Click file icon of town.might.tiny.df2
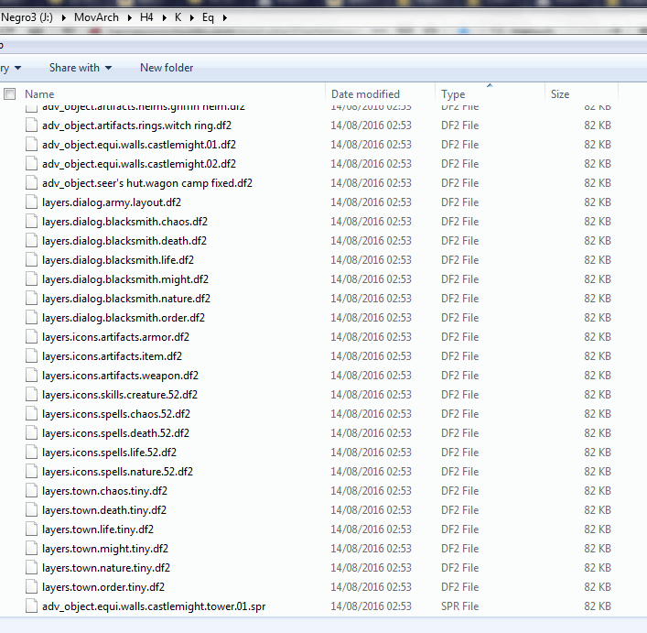 (31, 549)
